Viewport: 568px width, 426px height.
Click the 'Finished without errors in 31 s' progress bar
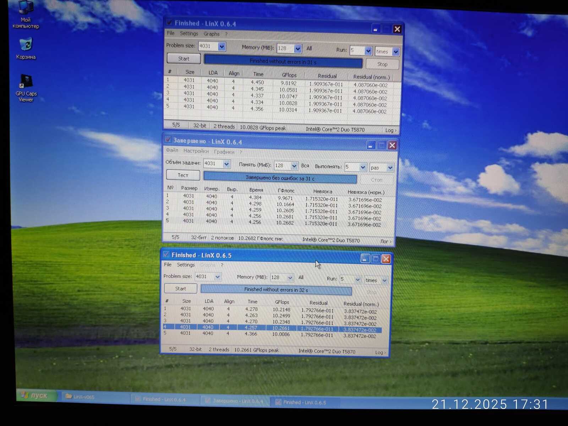pos(283,61)
